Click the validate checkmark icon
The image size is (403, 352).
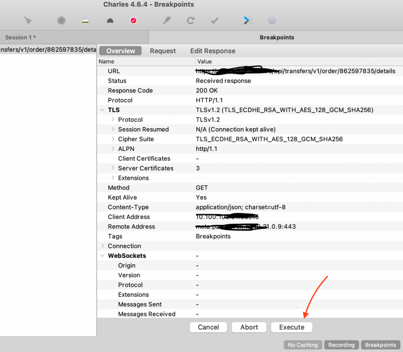pyautogui.click(x=214, y=20)
